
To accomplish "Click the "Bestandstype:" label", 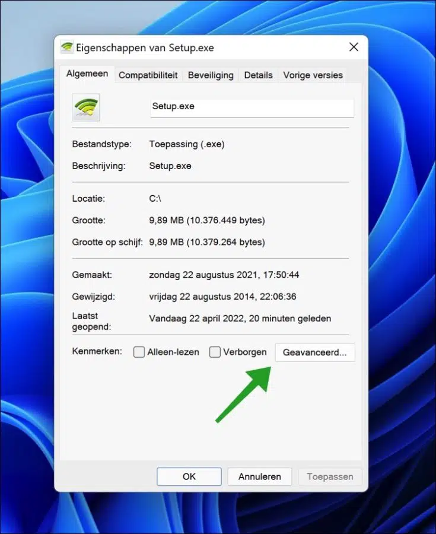I will coord(102,144).
